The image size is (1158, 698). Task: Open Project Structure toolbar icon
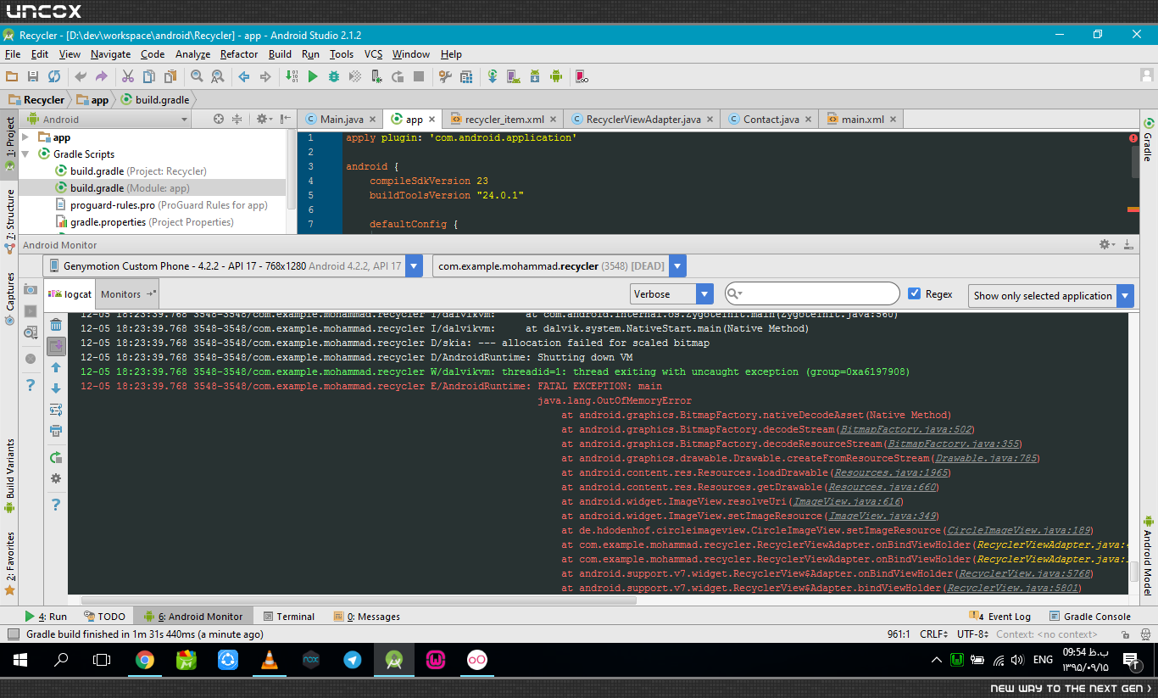click(x=466, y=76)
